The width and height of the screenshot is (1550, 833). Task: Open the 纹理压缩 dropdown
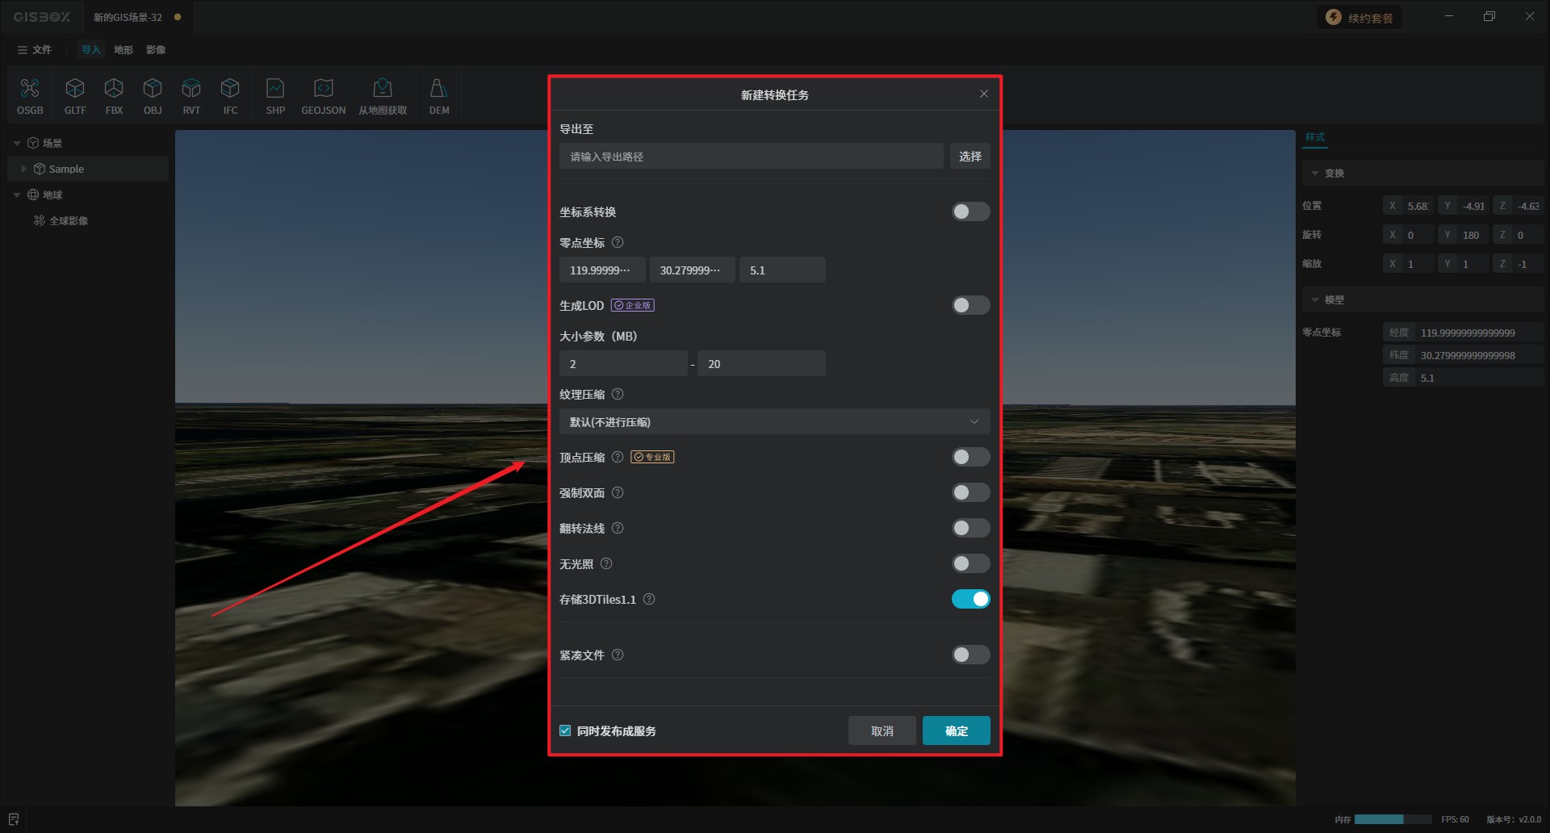point(774,421)
